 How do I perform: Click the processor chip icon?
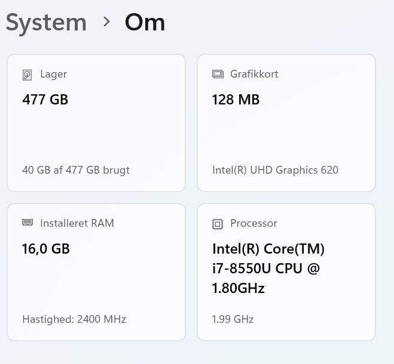tap(218, 224)
